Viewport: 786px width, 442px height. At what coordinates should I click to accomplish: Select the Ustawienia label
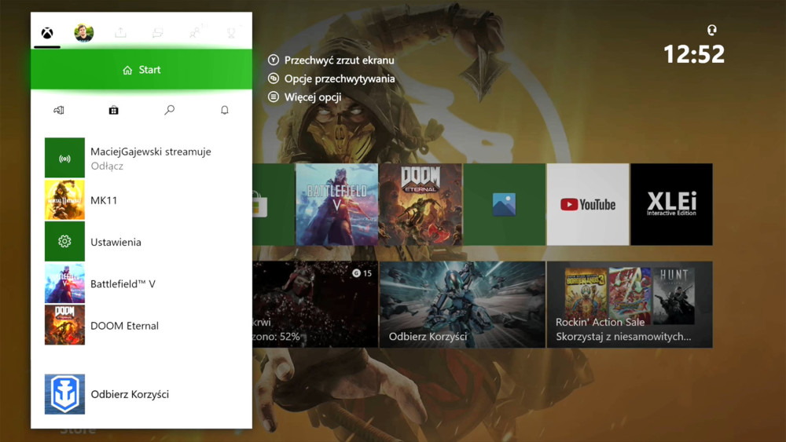coord(116,243)
